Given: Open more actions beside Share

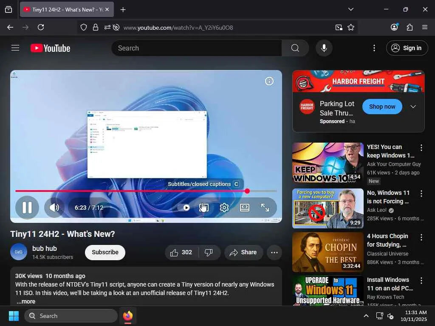Looking at the screenshot, I should (x=274, y=252).
